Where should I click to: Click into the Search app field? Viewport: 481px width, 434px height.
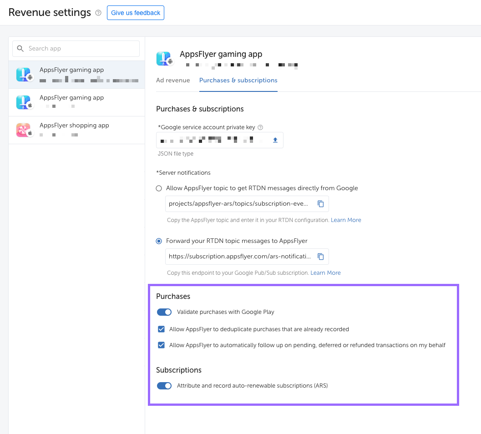coord(82,49)
